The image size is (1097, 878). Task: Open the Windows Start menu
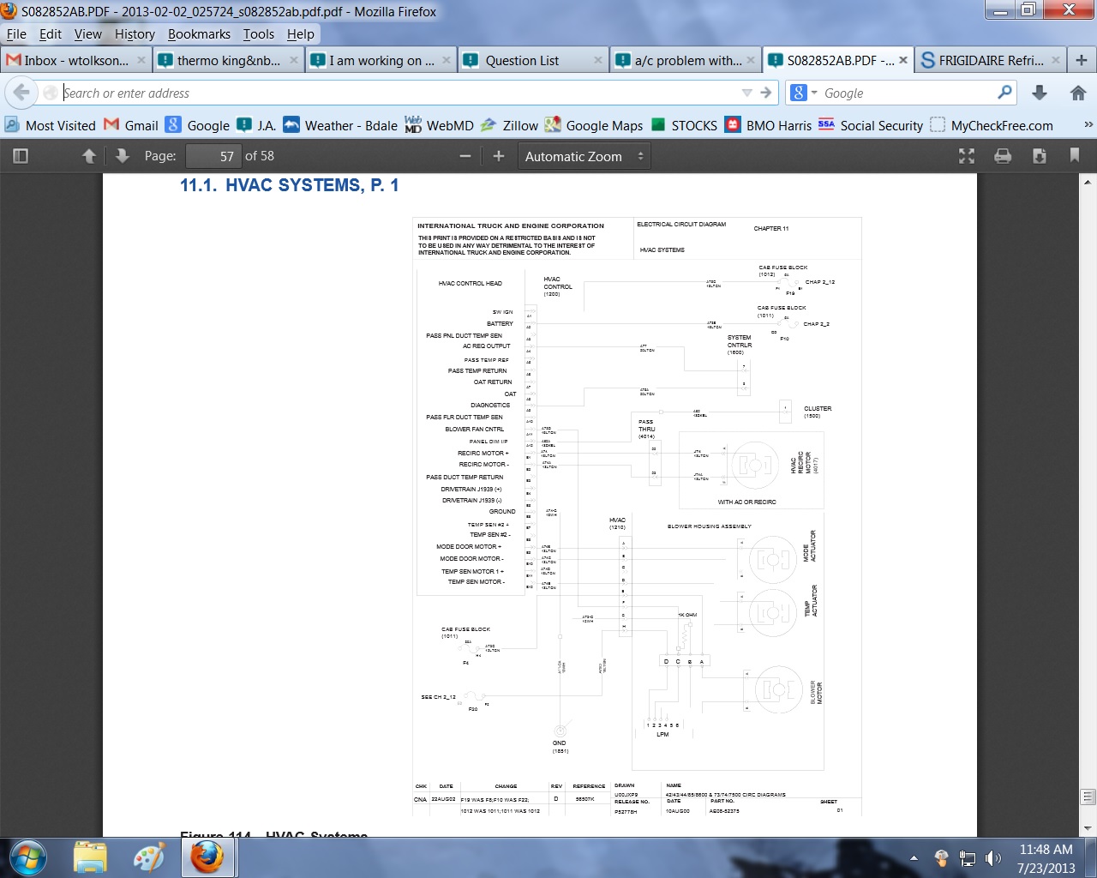(x=28, y=857)
